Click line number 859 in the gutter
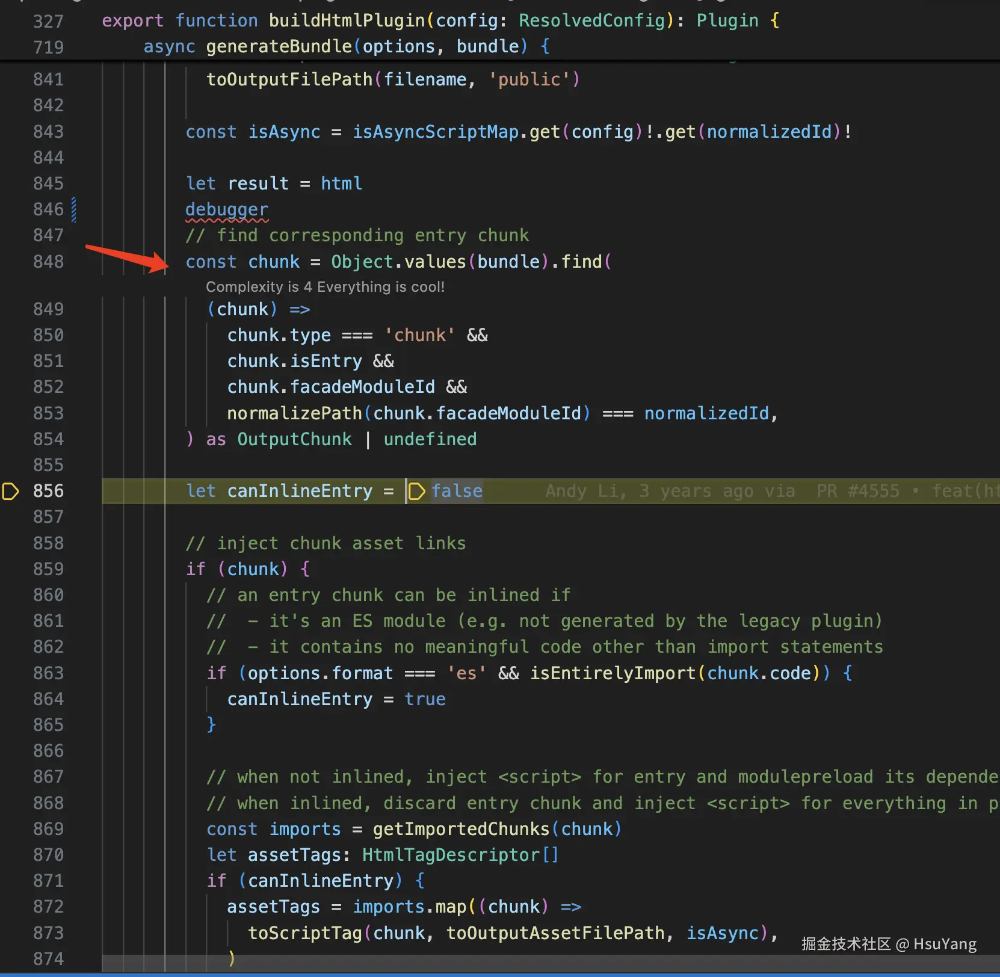This screenshot has width=1000, height=977. (x=48, y=569)
